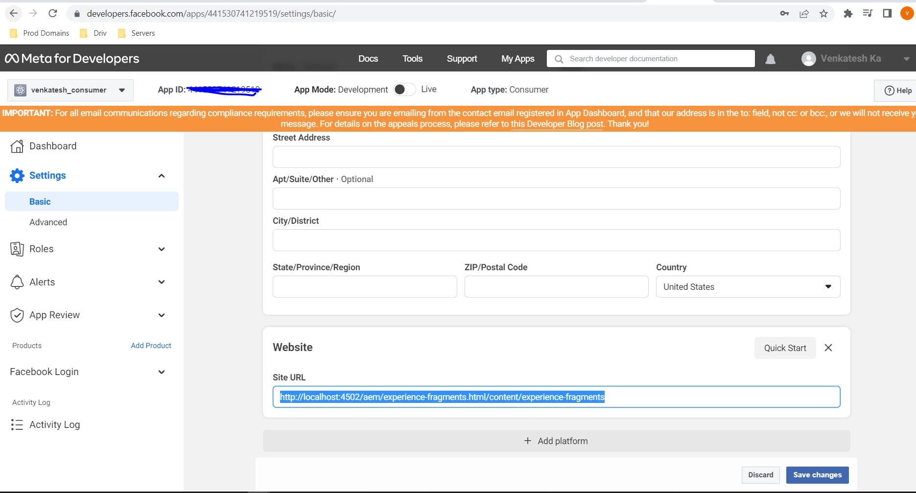Open the Chrome profile avatar
The image size is (916, 493).
click(907, 13)
